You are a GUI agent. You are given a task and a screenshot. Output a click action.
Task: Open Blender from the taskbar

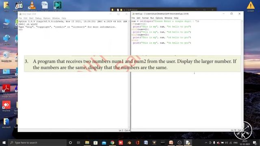click(x=129, y=142)
